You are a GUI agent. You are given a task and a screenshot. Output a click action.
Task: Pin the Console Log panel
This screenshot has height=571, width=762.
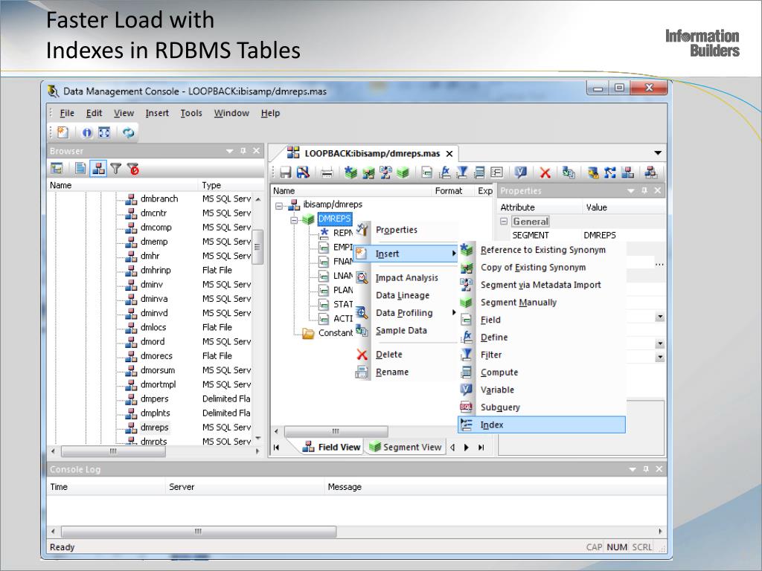pyautogui.click(x=646, y=469)
